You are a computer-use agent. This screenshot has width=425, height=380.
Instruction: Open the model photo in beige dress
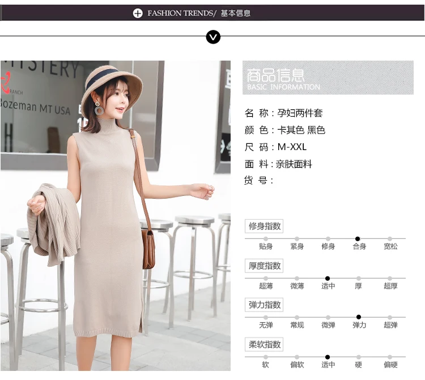[x=116, y=216]
